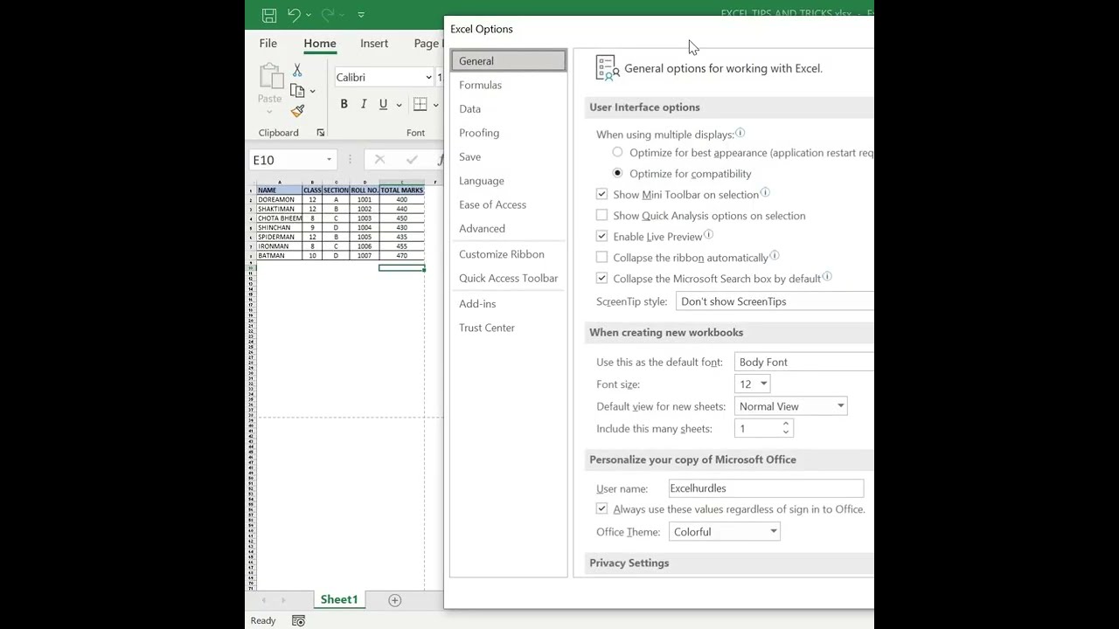Click the Borders icon in Font group
This screenshot has width=1119, height=629.
(420, 104)
